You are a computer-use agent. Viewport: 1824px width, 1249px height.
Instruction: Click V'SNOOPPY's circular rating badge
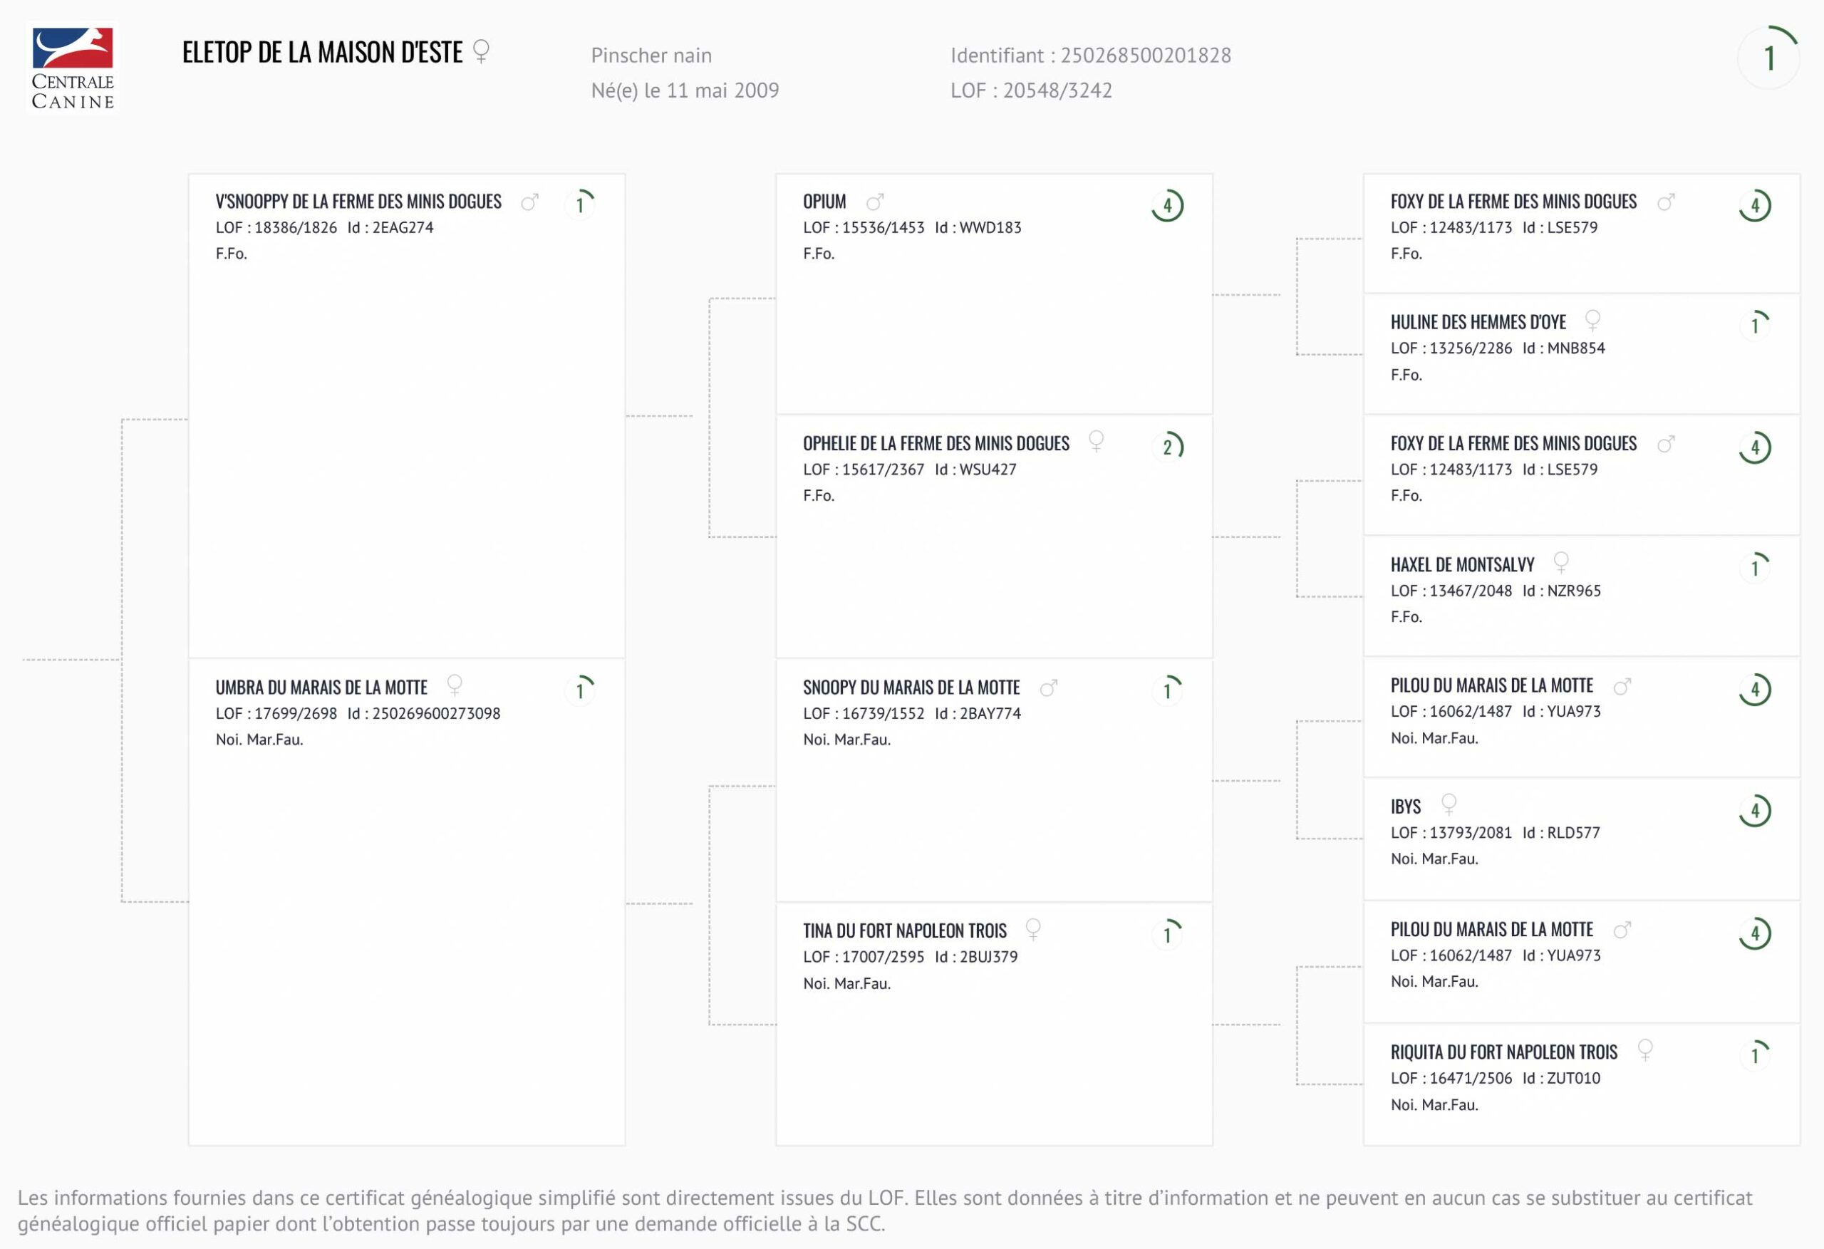point(580,204)
